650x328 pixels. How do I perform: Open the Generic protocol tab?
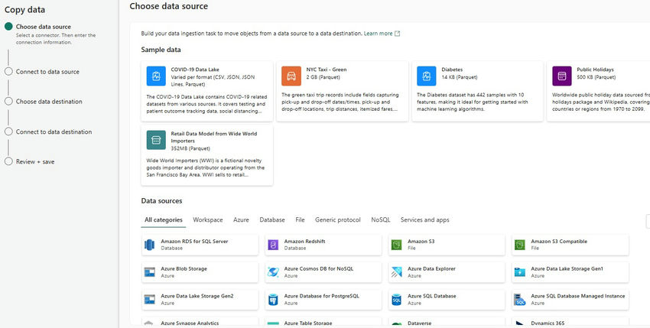coord(338,219)
